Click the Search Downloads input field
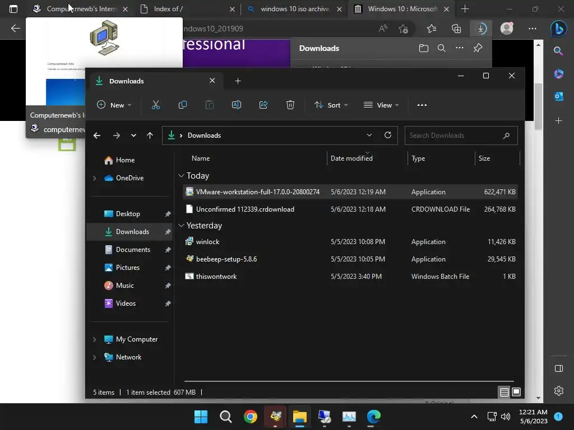574x430 pixels. [461, 135]
